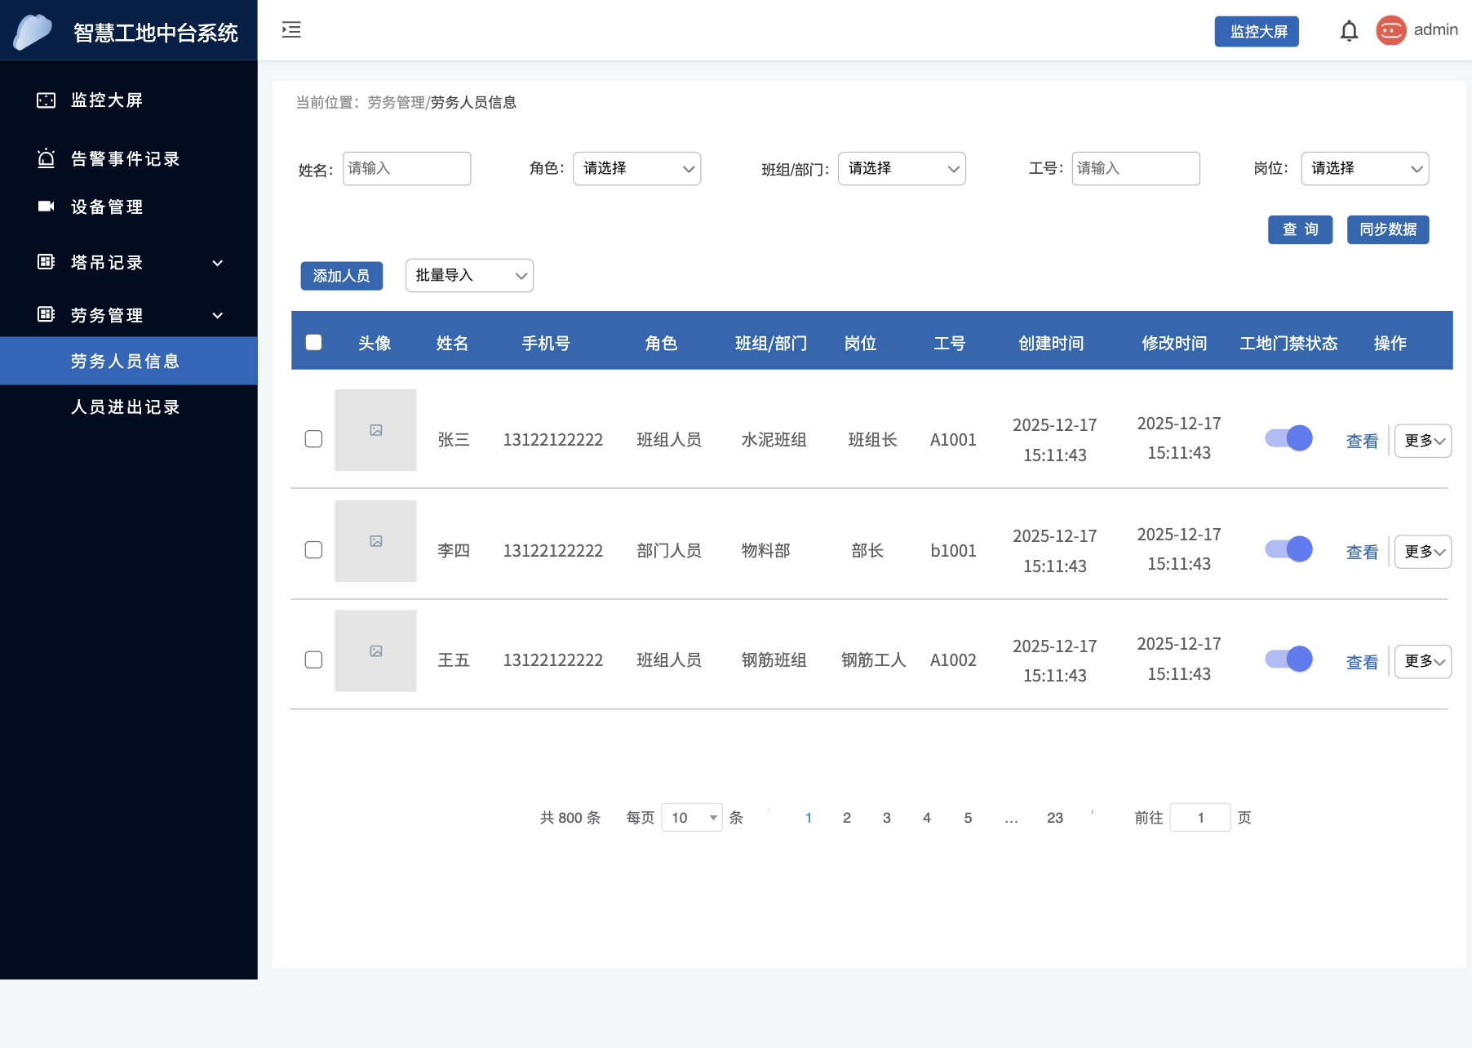The image size is (1472, 1048).
Task: Open the 角色 filter dropdown
Action: [636, 169]
